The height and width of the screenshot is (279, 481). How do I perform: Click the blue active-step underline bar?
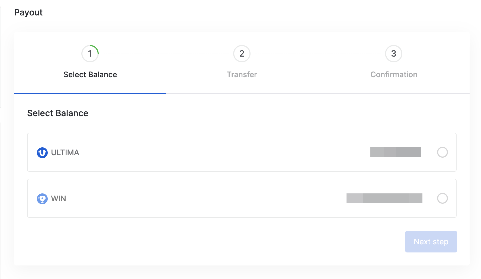pyautogui.click(x=90, y=93)
